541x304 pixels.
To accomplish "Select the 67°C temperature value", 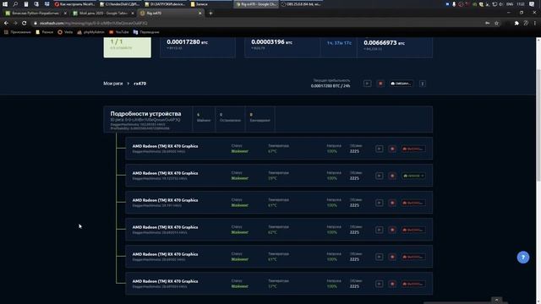I will point(272,151).
